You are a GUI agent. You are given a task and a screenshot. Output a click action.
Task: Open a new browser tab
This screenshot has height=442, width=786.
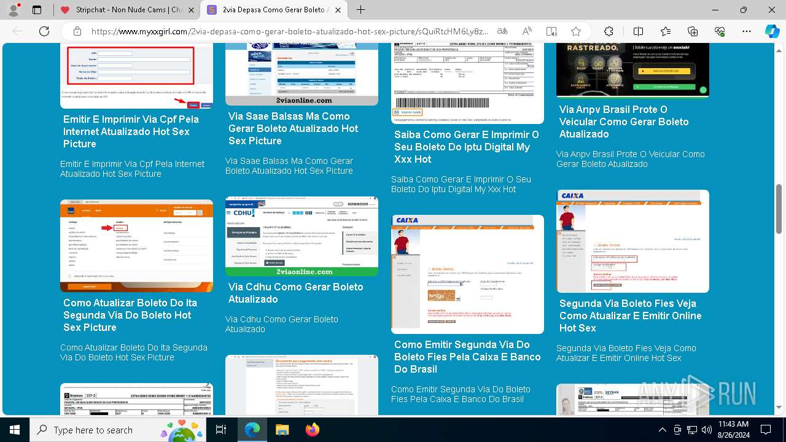(361, 10)
